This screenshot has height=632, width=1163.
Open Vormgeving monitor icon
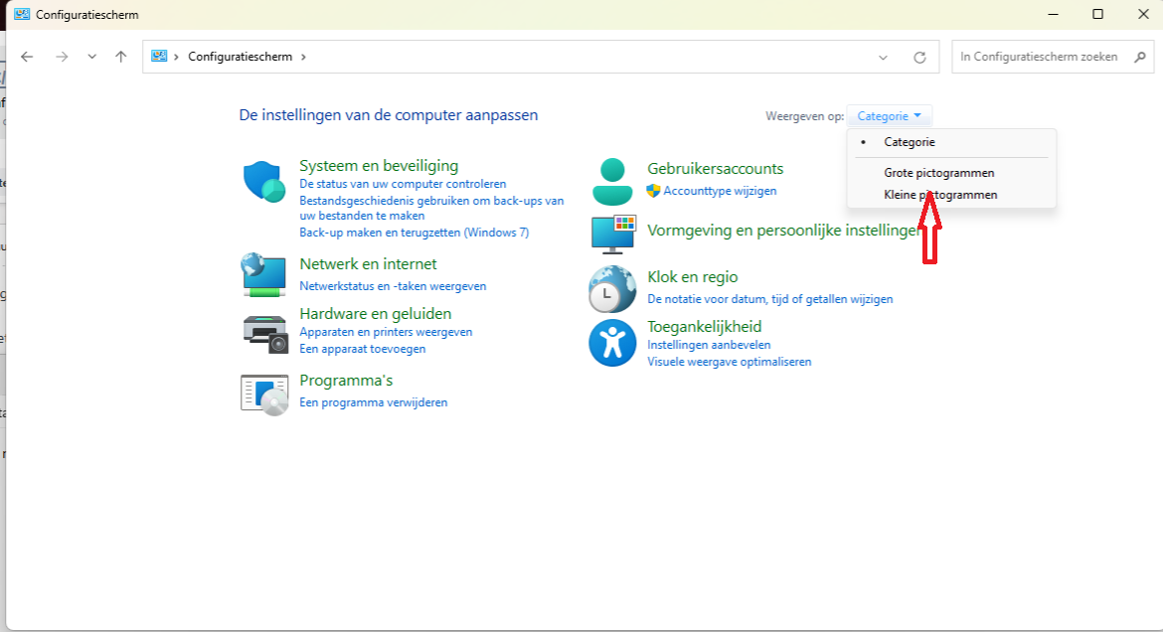(x=612, y=234)
